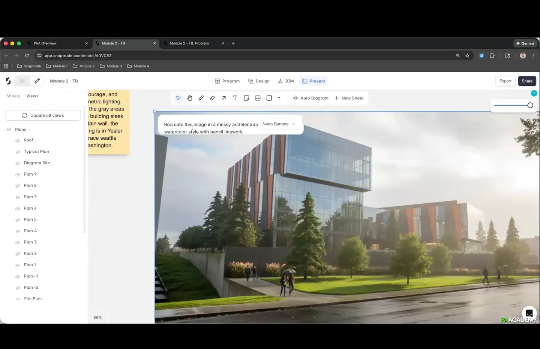Open the shape options dropdown arrow
The width and height of the screenshot is (540, 349).
pos(279,98)
